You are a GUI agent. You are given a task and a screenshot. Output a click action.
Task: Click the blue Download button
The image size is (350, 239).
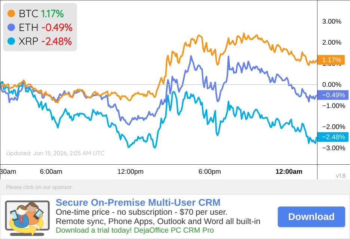point(311,217)
